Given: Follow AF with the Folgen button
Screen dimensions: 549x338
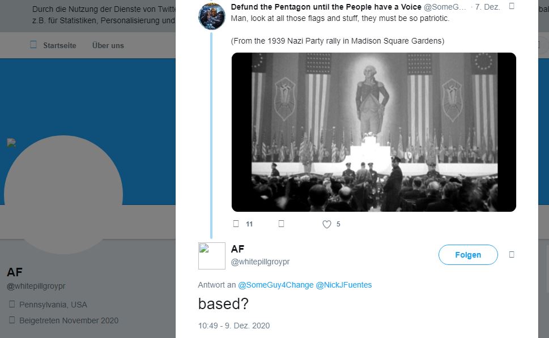Looking at the screenshot, I should (468, 255).
